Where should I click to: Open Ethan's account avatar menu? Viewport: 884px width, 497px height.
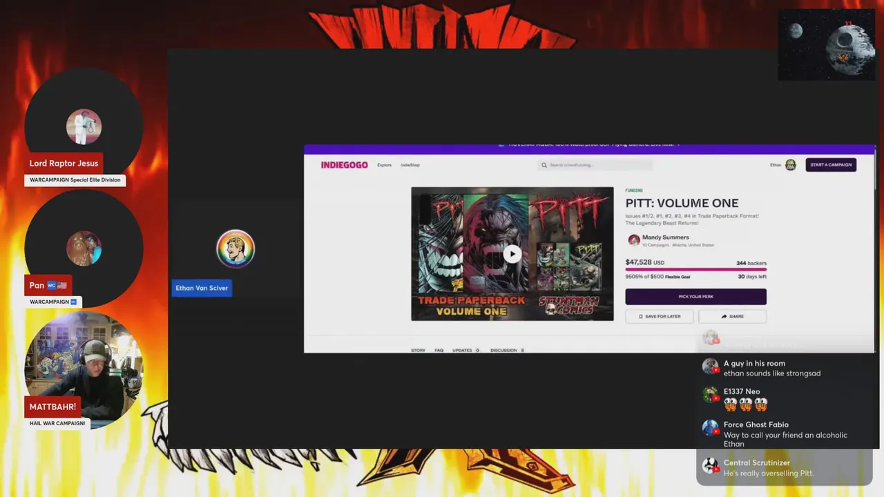pyautogui.click(x=791, y=165)
